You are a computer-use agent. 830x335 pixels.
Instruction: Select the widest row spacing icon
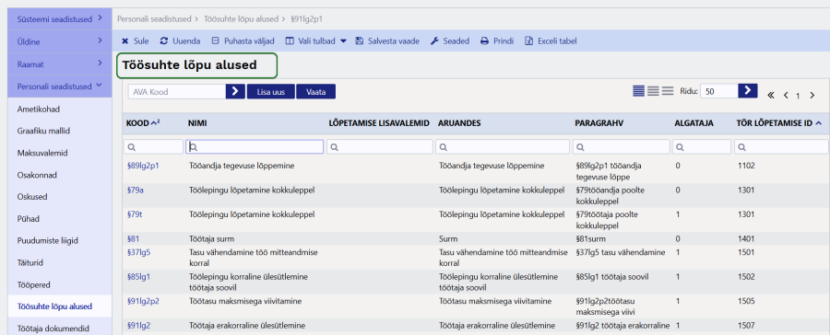[x=667, y=91]
